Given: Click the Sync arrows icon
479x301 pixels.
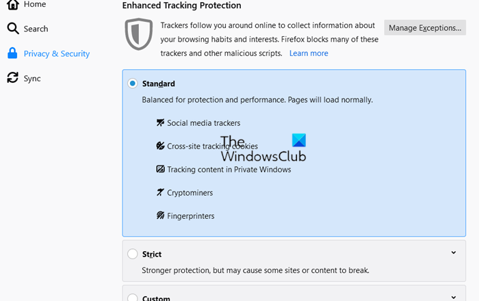Looking at the screenshot, I should point(12,78).
